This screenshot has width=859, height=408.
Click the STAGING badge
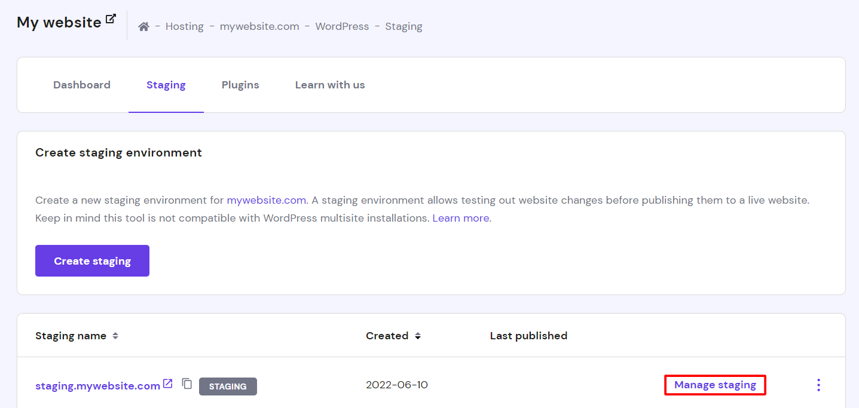click(x=228, y=386)
